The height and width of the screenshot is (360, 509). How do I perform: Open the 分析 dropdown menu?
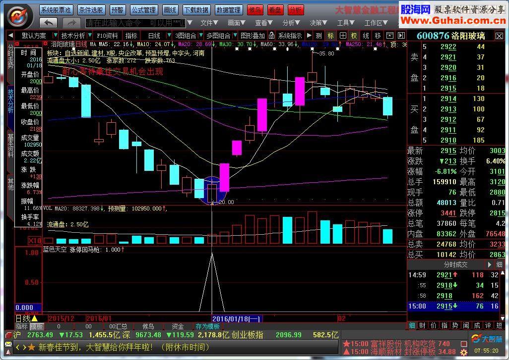(291, 23)
